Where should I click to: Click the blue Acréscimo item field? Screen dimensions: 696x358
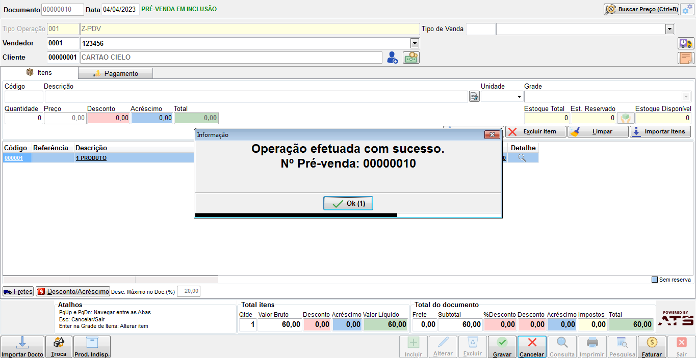(152, 118)
